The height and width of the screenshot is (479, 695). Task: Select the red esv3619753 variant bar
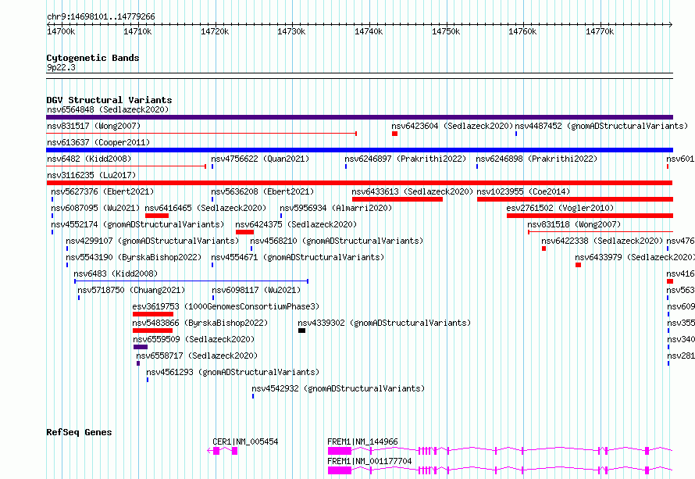(153, 314)
